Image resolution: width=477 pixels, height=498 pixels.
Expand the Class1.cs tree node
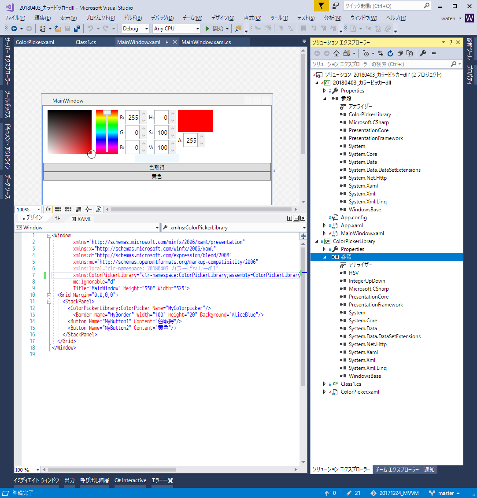(324, 384)
